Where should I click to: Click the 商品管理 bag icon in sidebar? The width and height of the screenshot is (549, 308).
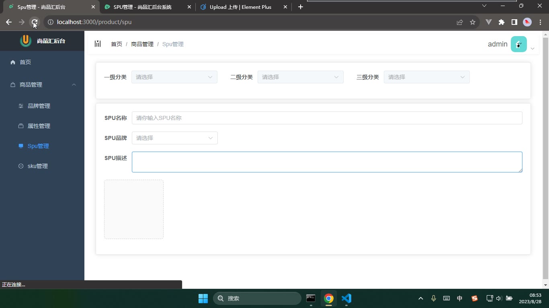coord(13,85)
